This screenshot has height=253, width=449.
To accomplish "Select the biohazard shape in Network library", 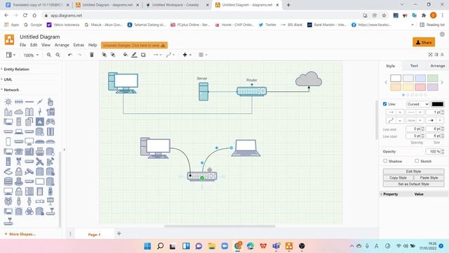I will pyautogui.click(x=29, y=212).
